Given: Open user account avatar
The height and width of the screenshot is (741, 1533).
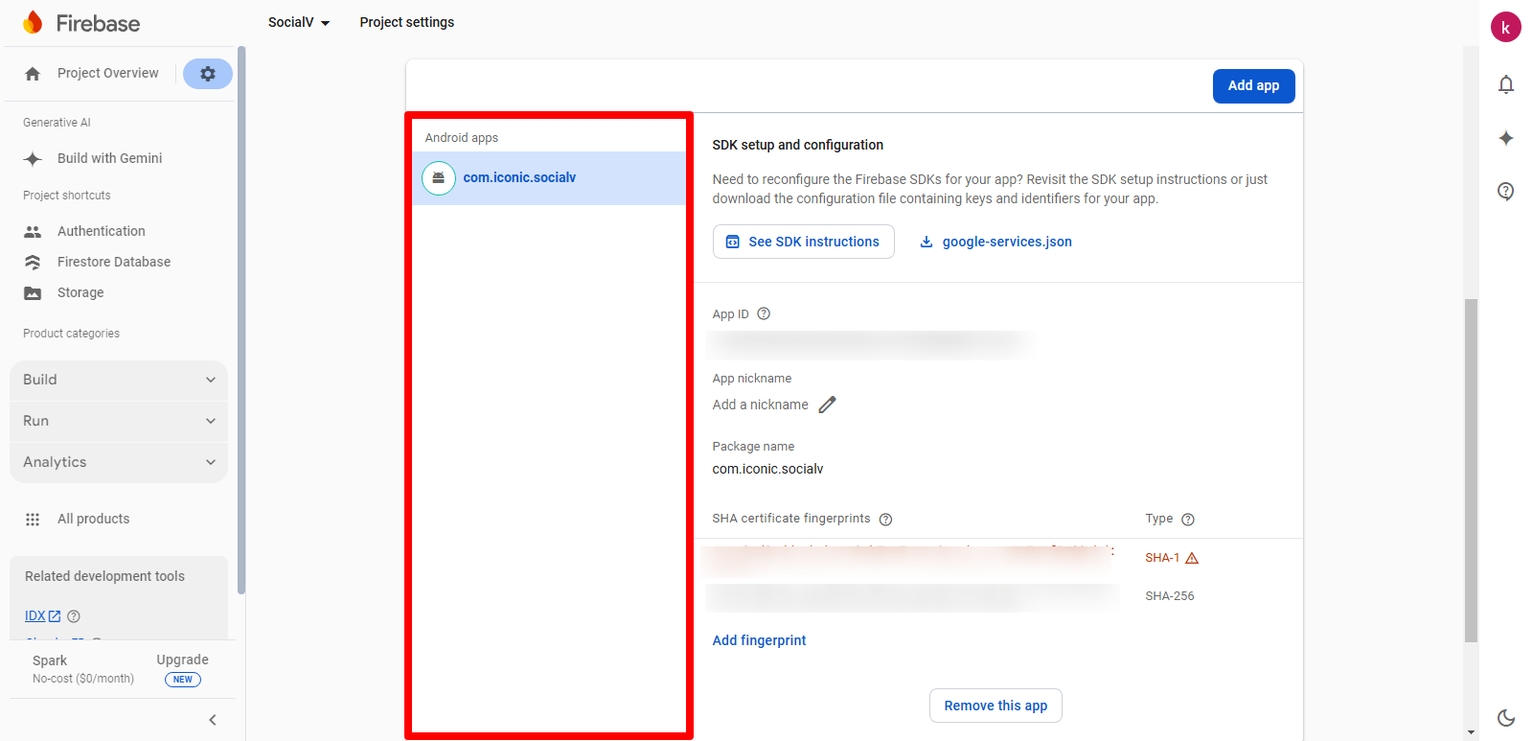Looking at the screenshot, I should point(1505,28).
